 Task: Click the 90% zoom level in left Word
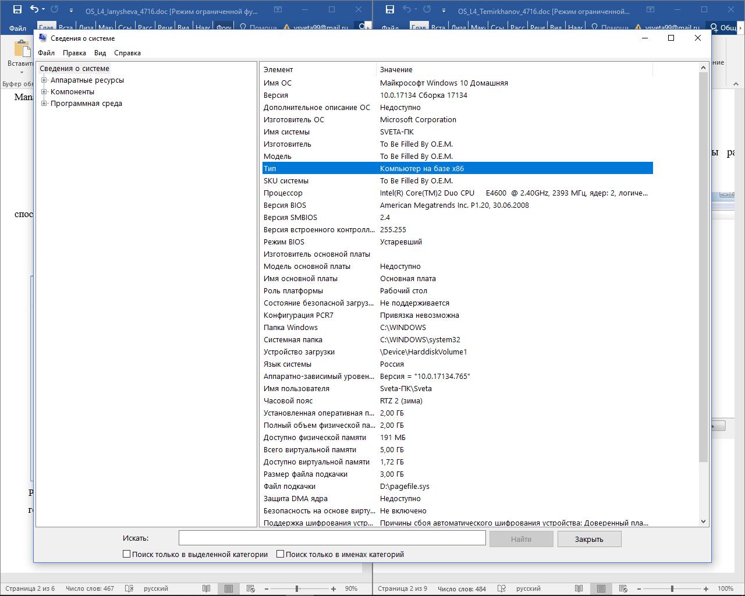351,588
